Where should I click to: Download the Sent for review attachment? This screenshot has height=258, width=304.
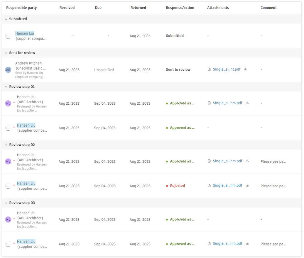pyautogui.click(x=246, y=69)
